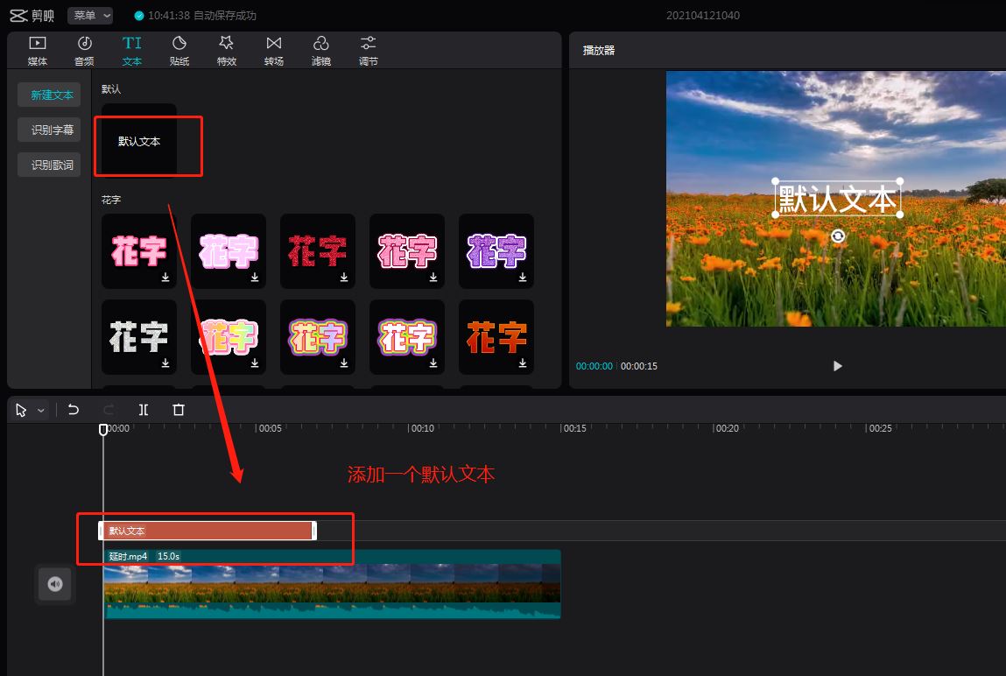Click the 默认文本 text preset thumbnail
This screenshot has height=676, width=1006.
click(139, 140)
